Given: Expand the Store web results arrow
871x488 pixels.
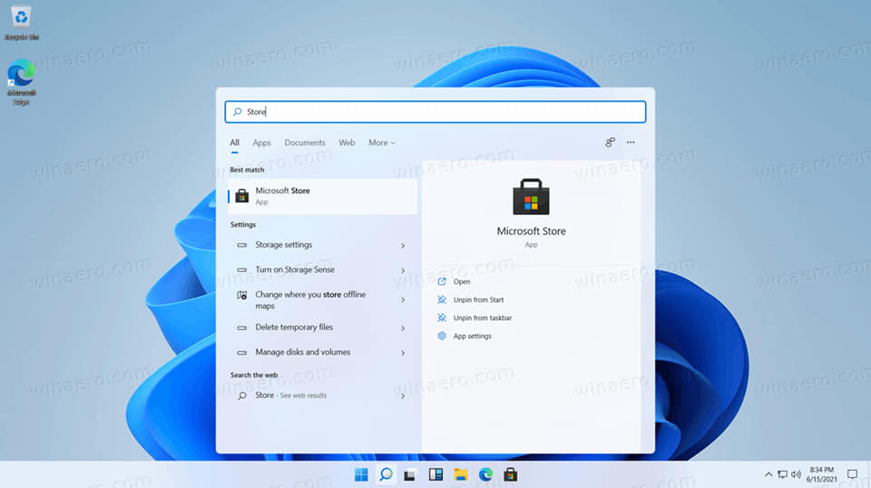Looking at the screenshot, I should [403, 396].
